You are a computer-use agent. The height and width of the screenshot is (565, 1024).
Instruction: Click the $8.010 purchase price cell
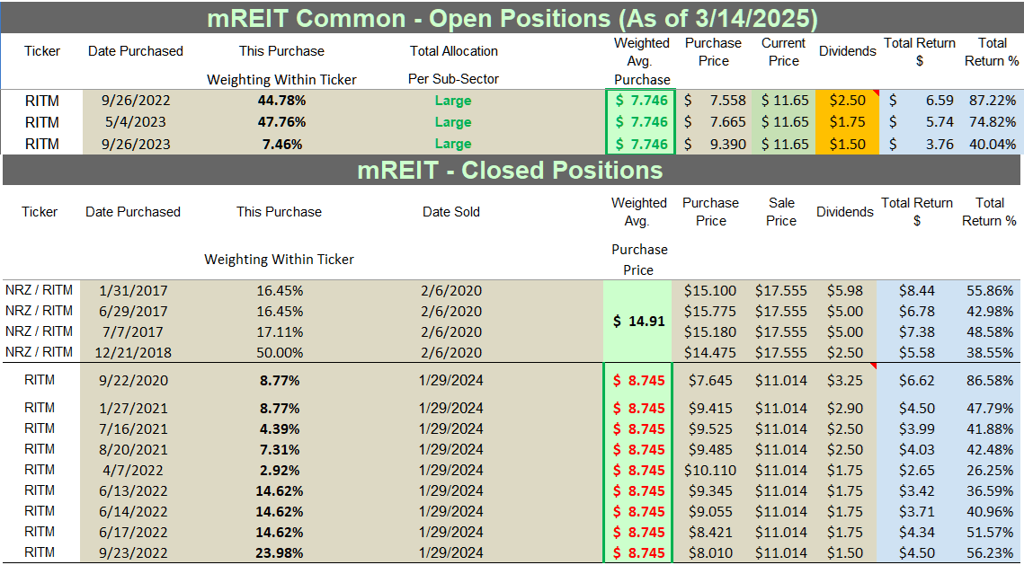(710, 552)
